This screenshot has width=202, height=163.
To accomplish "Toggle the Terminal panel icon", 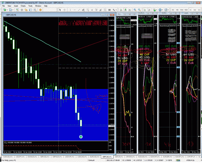I will pyautogui.click(x=30, y=10).
